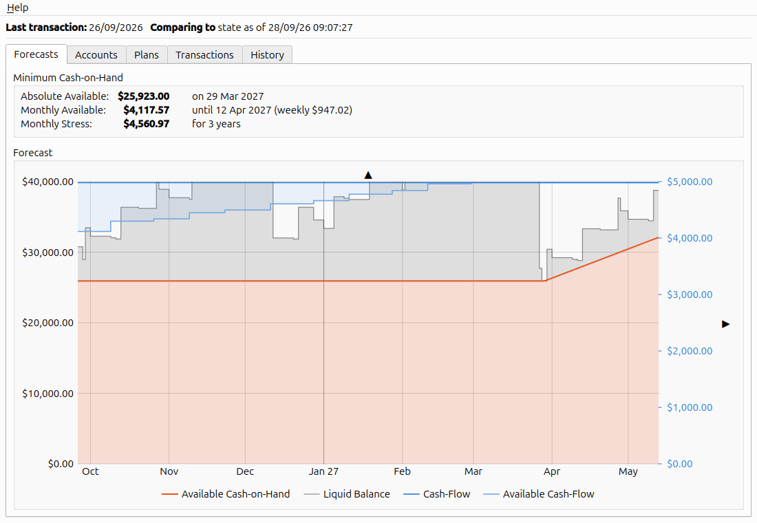
Task: Click the blue $4,000.00 cash-flow axis label
Action: coord(690,238)
